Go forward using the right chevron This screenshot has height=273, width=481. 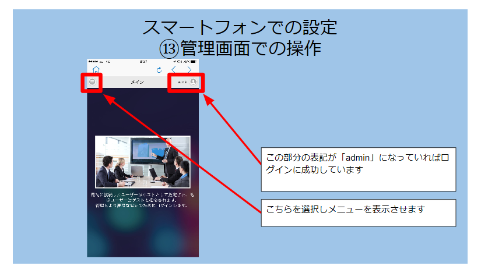[x=189, y=70]
